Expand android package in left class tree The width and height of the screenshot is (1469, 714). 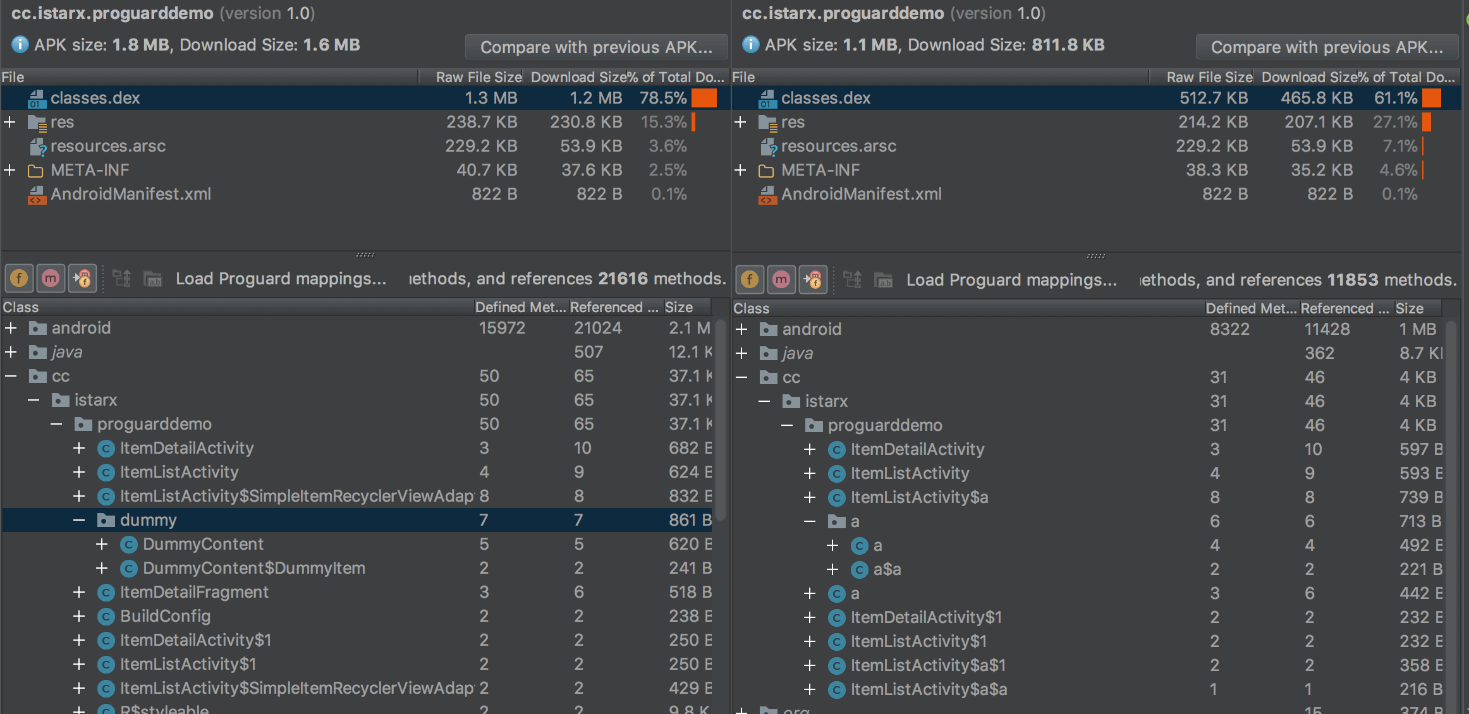[11, 328]
